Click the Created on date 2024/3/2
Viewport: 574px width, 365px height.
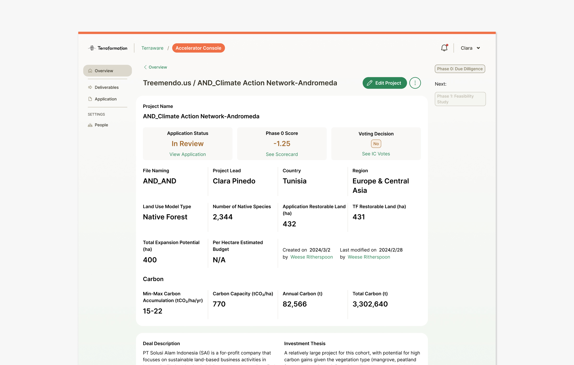tap(320, 250)
